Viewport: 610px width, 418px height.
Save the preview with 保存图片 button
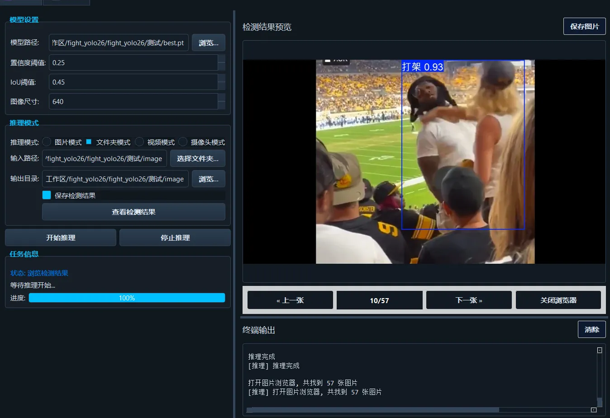click(585, 26)
